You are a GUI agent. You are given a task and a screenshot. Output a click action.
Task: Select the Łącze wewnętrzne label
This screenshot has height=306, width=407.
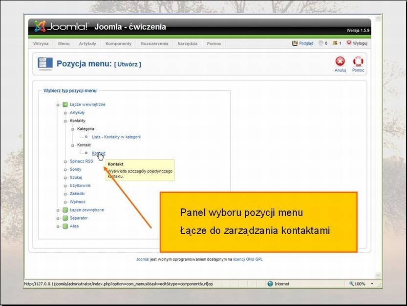tap(87, 104)
